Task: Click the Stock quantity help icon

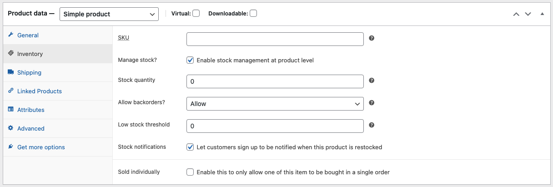Action: 372,81
